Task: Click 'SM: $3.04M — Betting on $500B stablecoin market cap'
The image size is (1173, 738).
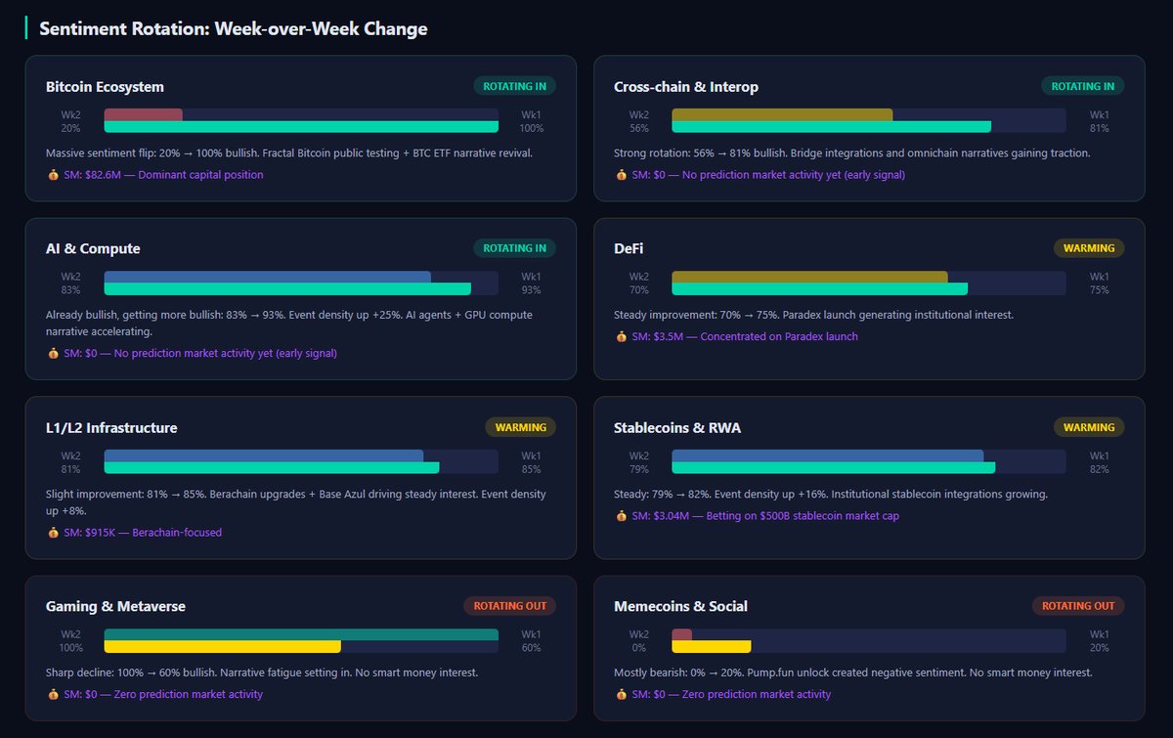Action: 765,516
